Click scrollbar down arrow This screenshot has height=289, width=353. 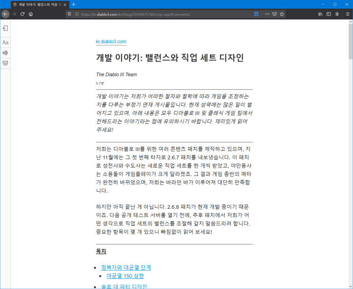tap(351, 286)
